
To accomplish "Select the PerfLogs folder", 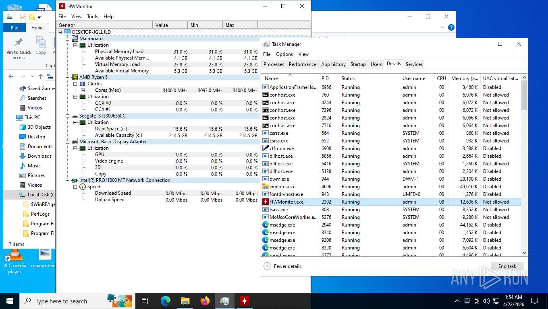I will (x=40, y=214).
